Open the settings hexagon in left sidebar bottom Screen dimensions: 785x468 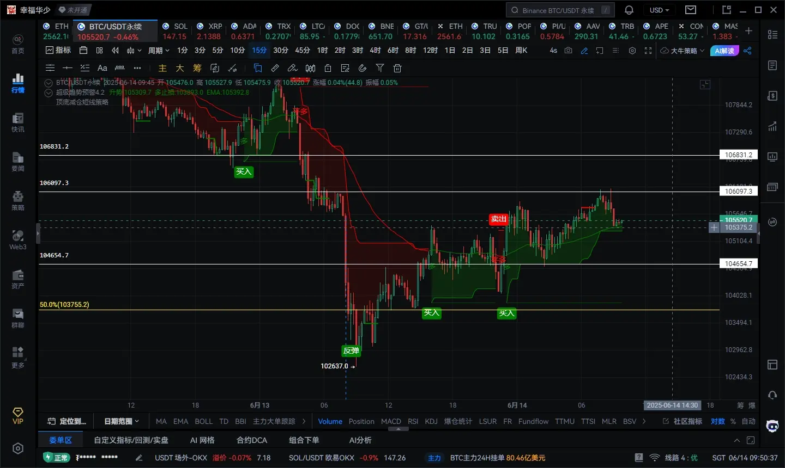click(x=18, y=448)
